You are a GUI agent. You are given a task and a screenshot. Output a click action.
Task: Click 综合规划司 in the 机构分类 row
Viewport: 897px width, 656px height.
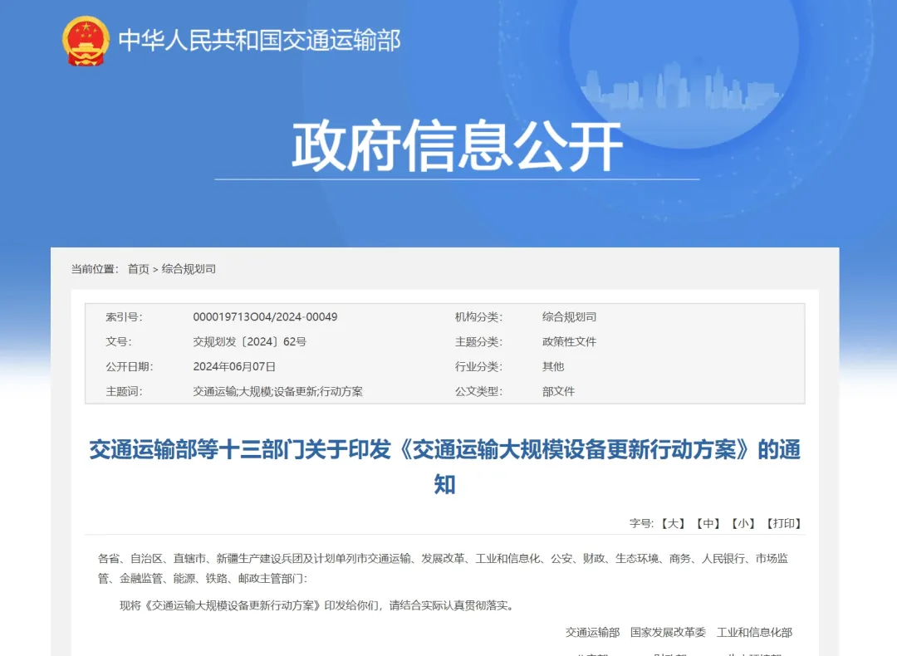point(569,317)
